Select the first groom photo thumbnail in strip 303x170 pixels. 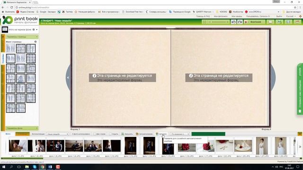[x=18, y=146]
